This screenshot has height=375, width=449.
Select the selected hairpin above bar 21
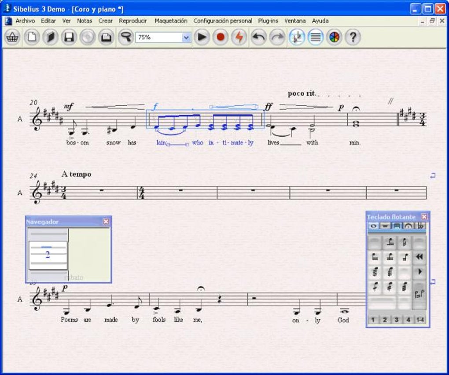pyautogui.click(x=234, y=107)
